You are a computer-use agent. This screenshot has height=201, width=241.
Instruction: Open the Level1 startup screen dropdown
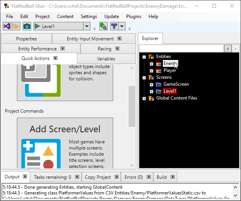click(87, 26)
